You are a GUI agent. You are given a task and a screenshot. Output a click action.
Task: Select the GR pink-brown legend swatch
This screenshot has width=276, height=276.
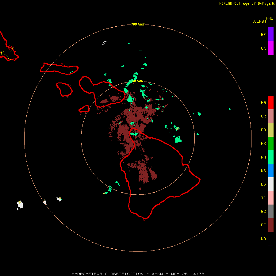pos(271,116)
